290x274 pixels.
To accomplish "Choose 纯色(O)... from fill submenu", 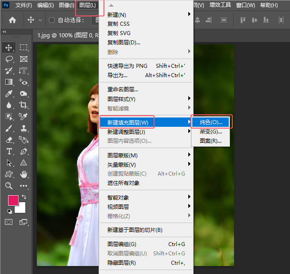I will [x=211, y=122].
